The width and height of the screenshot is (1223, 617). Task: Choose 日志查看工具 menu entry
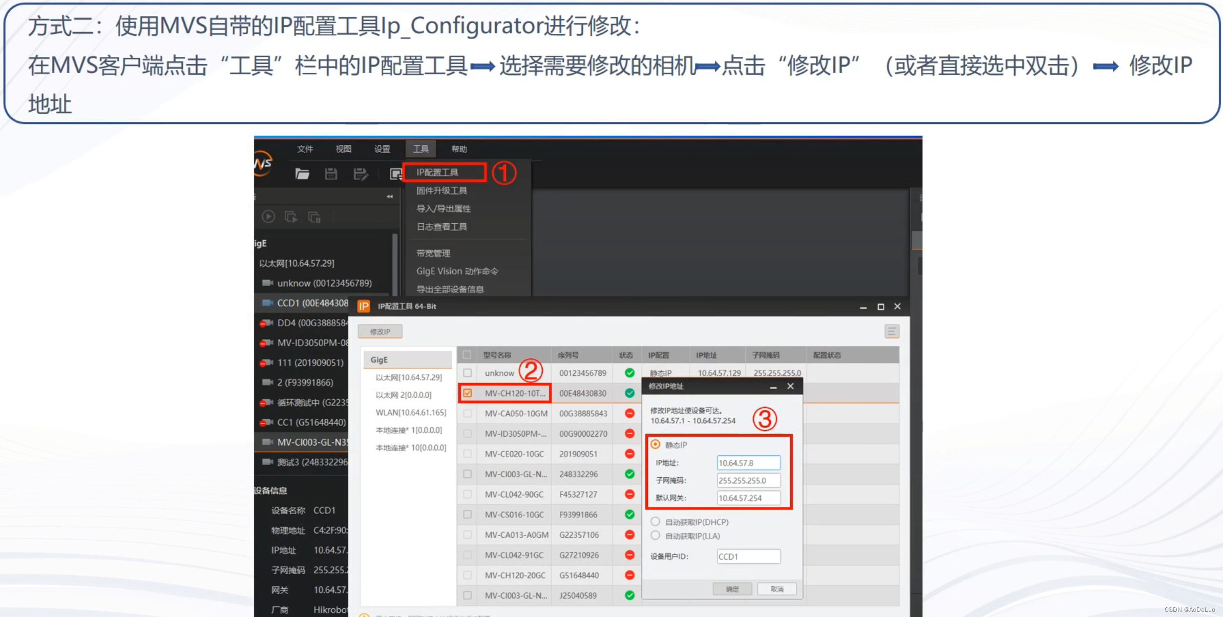coord(441,226)
